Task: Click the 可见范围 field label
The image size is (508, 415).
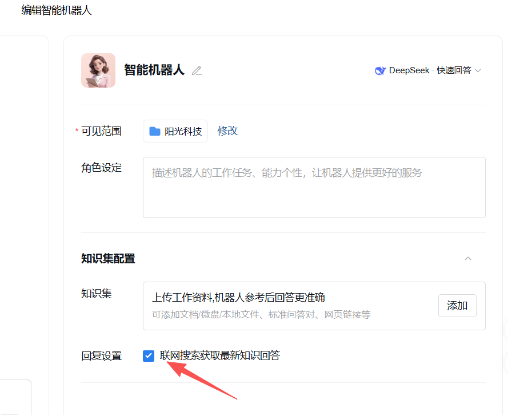Action: (x=101, y=131)
